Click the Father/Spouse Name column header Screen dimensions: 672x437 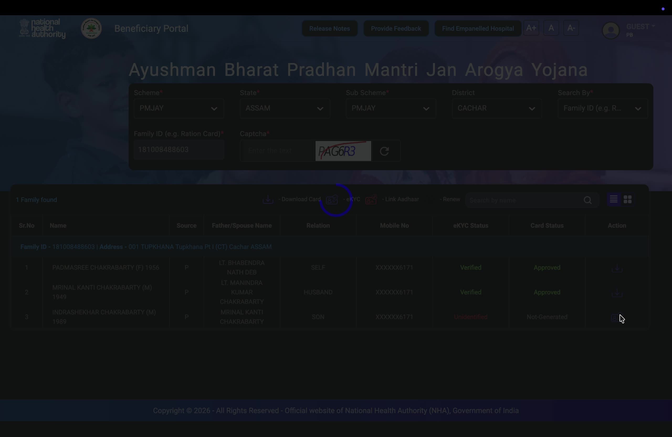pos(242,226)
